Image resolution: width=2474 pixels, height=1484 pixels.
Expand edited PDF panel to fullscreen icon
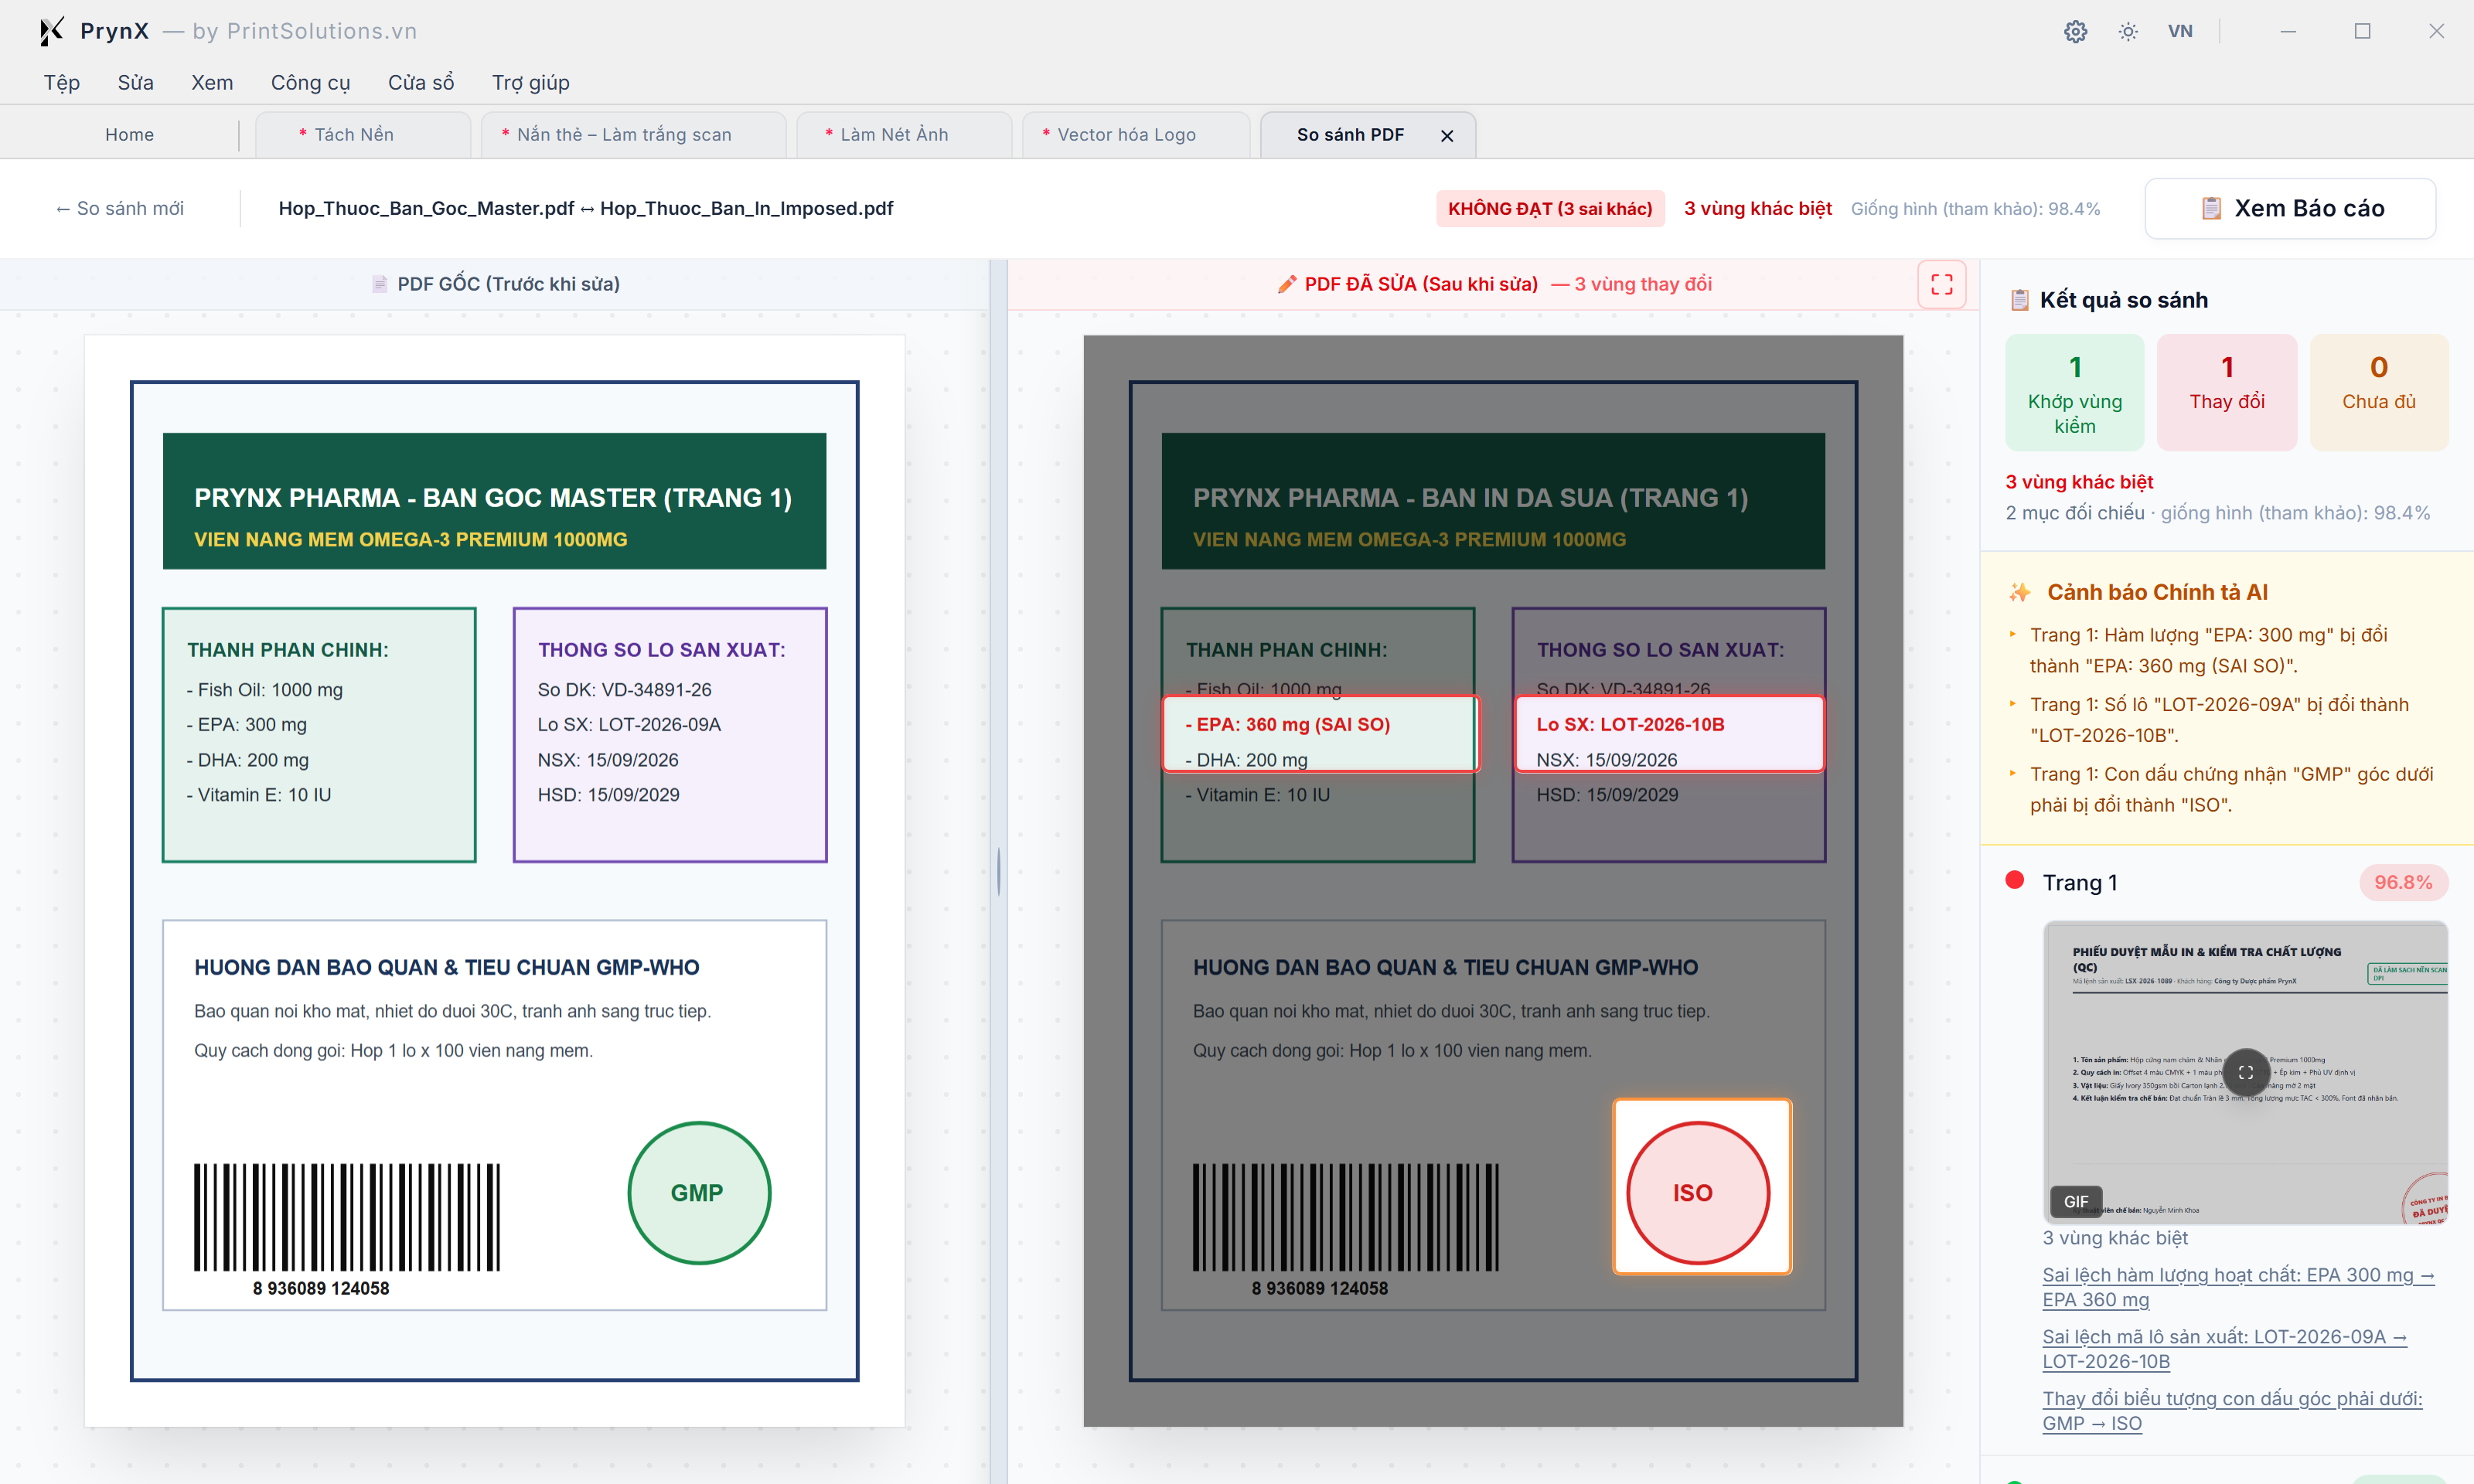click(1942, 284)
